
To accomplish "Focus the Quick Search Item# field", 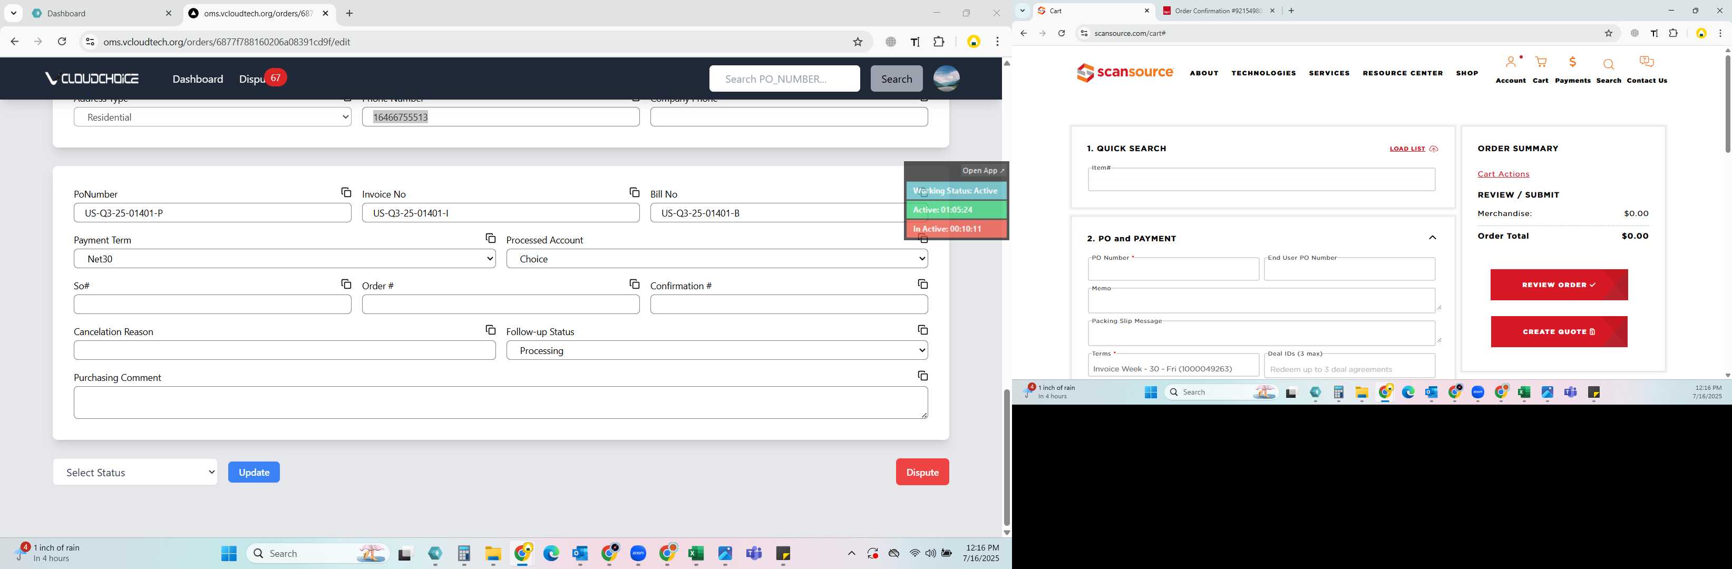I will pyautogui.click(x=1261, y=179).
